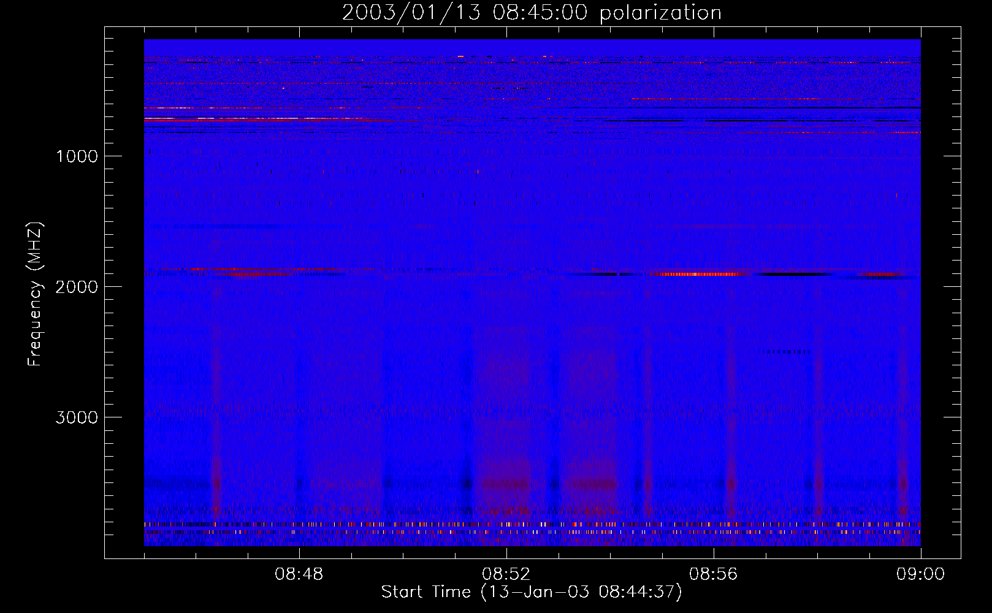This screenshot has height=613, width=992.
Task: Click the "08:56" time tick label
Action: click(713, 574)
